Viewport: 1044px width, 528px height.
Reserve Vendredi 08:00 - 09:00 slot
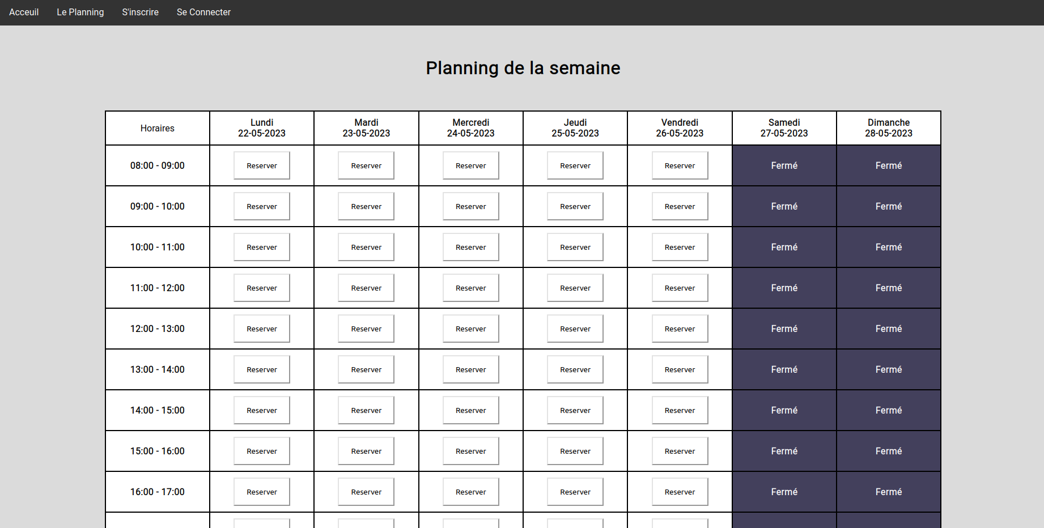click(x=680, y=165)
